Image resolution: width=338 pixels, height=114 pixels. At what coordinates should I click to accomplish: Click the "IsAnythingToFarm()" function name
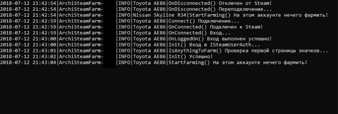pos(195,51)
